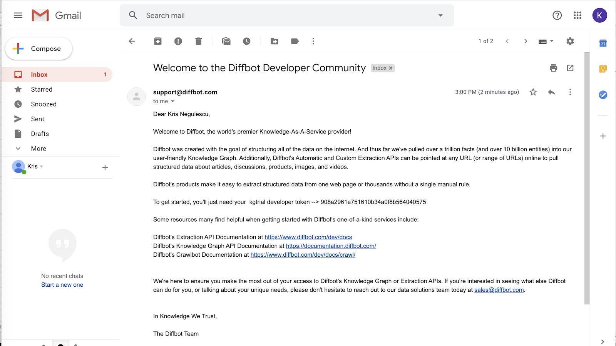Open email in new window
Viewport: 616px width, 346px height.
point(570,68)
